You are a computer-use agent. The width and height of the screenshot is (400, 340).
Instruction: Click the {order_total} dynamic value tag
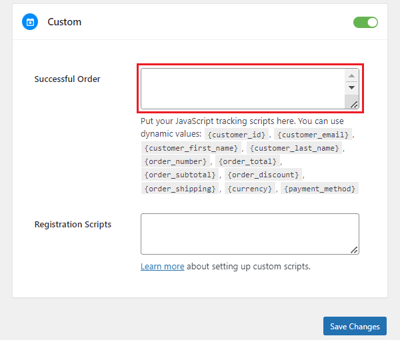point(249,161)
